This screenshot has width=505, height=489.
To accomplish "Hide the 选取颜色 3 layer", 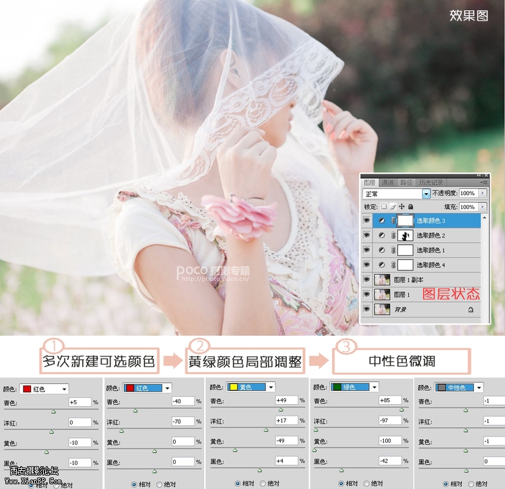I will coord(367,221).
